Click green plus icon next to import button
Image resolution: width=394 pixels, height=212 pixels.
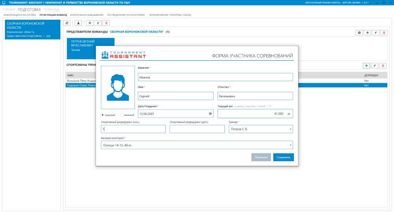coord(90,23)
